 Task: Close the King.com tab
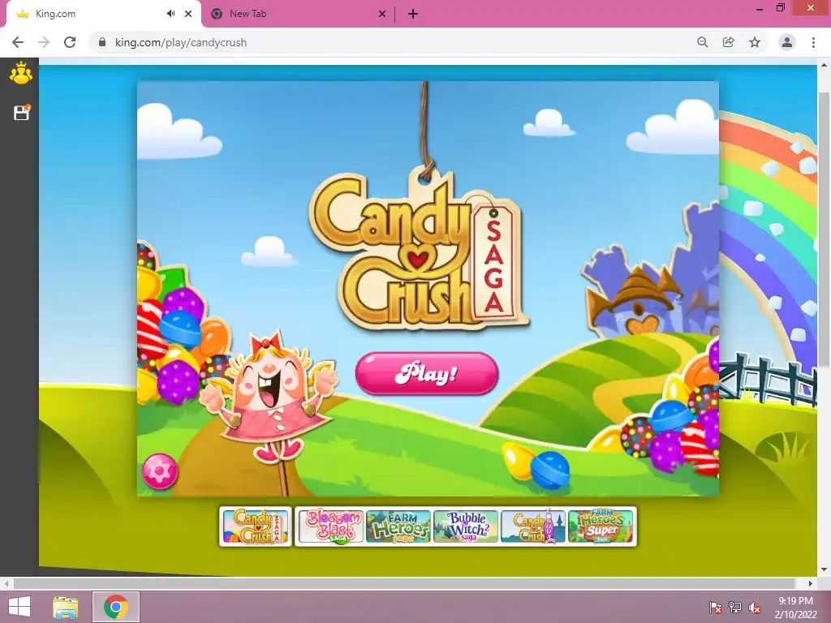[x=188, y=14]
